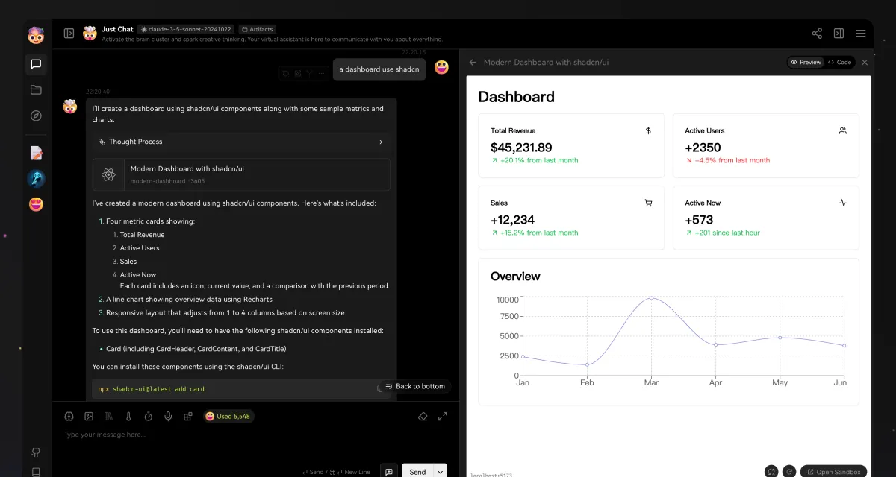Screen dimensions: 896x477
Task: Expand the message input to fullscreen
Action: coord(443,417)
